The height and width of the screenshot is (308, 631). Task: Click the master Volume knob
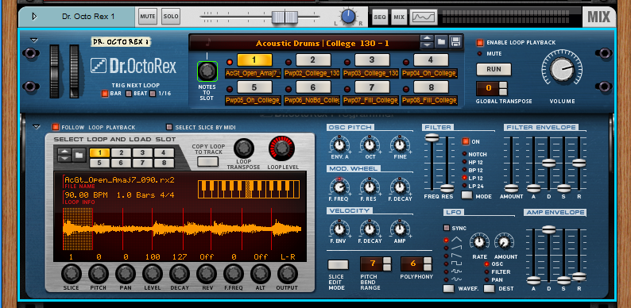click(x=562, y=70)
